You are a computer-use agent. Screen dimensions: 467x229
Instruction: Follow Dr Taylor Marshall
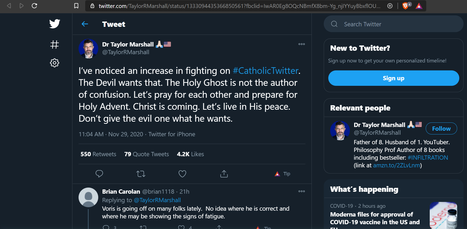[x=441, y=129]
